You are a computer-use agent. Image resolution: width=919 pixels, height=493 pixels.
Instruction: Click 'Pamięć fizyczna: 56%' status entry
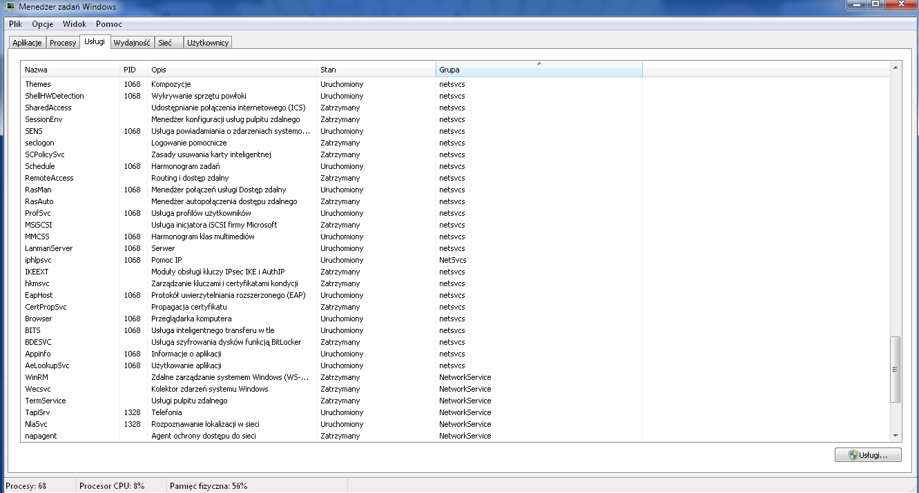(x=209, y=486)
